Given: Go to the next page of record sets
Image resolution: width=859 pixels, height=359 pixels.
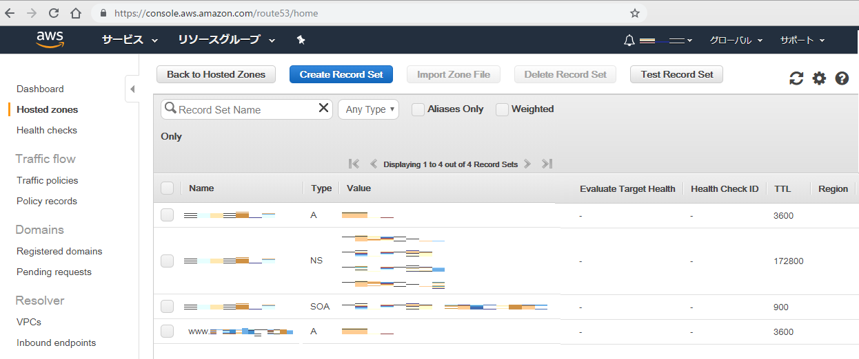Looking at the screenshot, I should click(527, 164).
